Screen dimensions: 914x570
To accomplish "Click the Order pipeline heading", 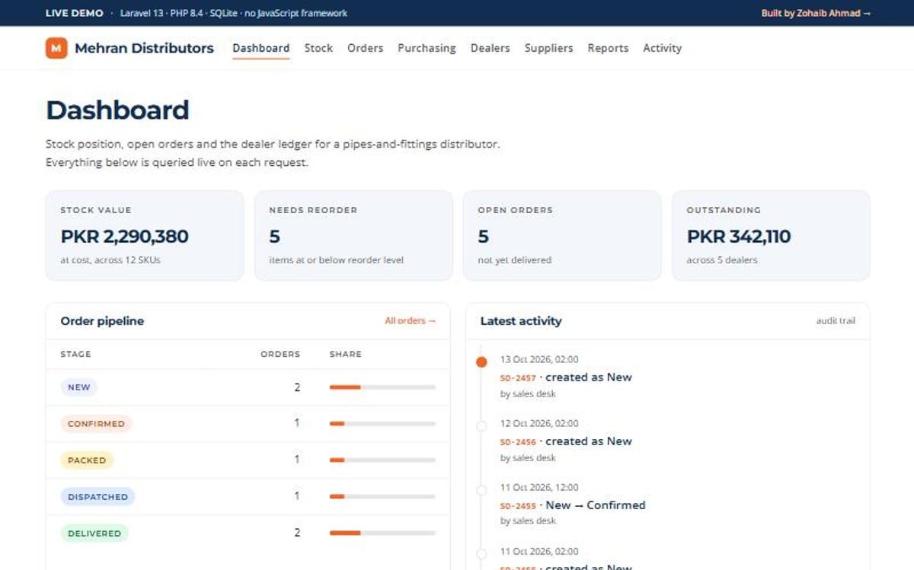I will click(102, 321).
